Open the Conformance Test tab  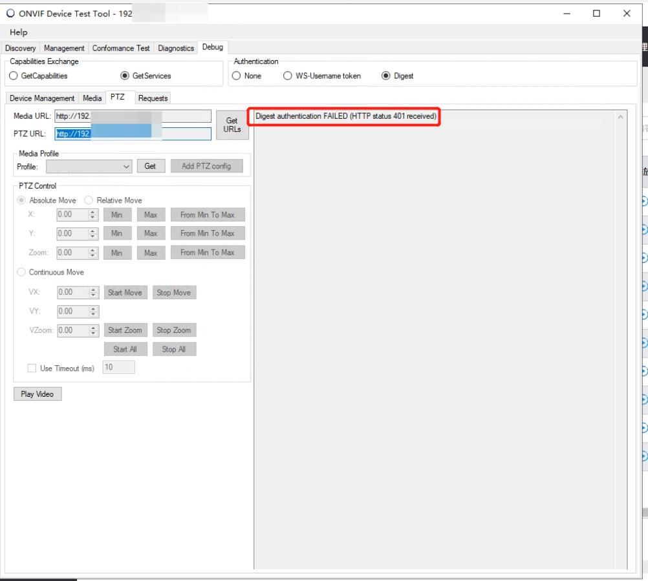point(121,48)
